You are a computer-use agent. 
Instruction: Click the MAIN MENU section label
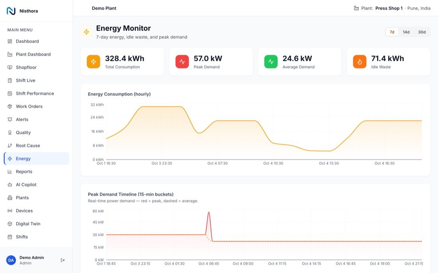[x=20, y=30]
